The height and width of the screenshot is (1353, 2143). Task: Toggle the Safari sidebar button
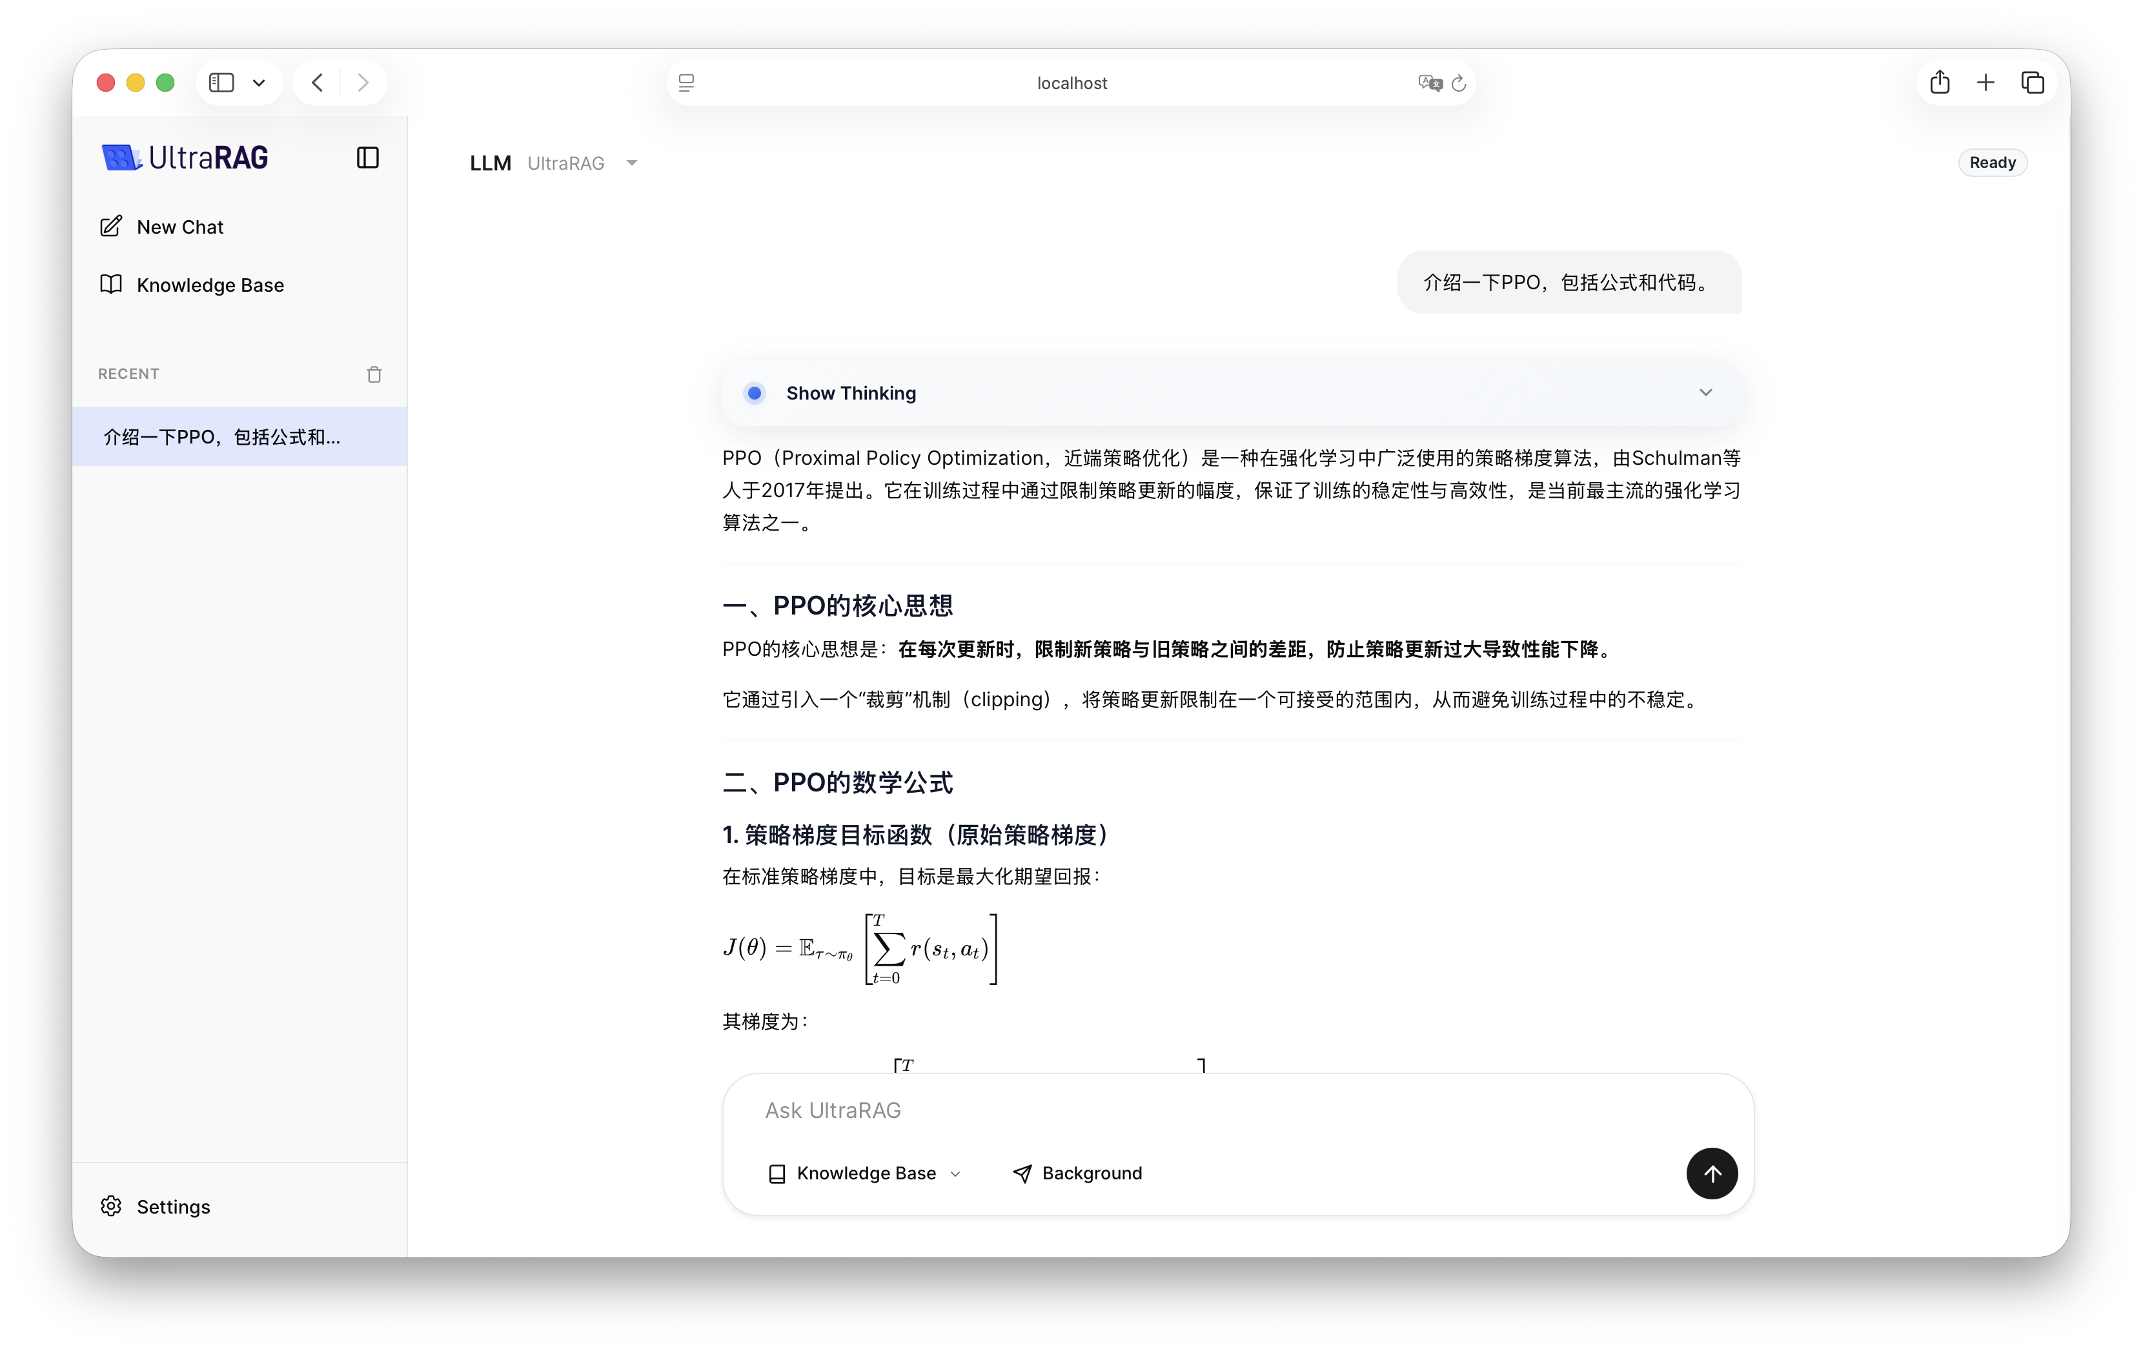[x=221, y=83]
